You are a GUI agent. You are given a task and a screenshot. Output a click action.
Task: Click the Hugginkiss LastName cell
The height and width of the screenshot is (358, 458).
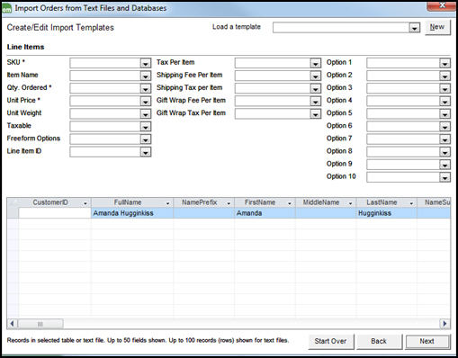[386, 213]
